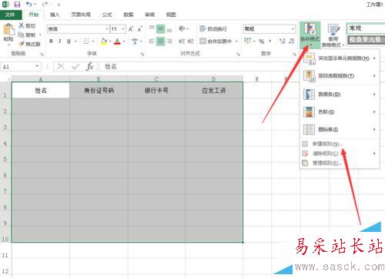Click the formula bar cancel X icon

pos(61,67)
